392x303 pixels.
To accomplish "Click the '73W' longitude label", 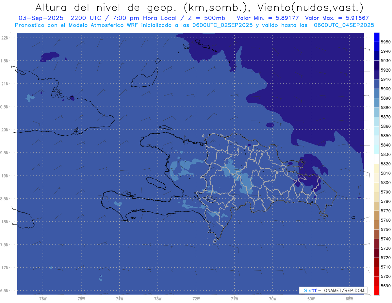I will (158, 298).
